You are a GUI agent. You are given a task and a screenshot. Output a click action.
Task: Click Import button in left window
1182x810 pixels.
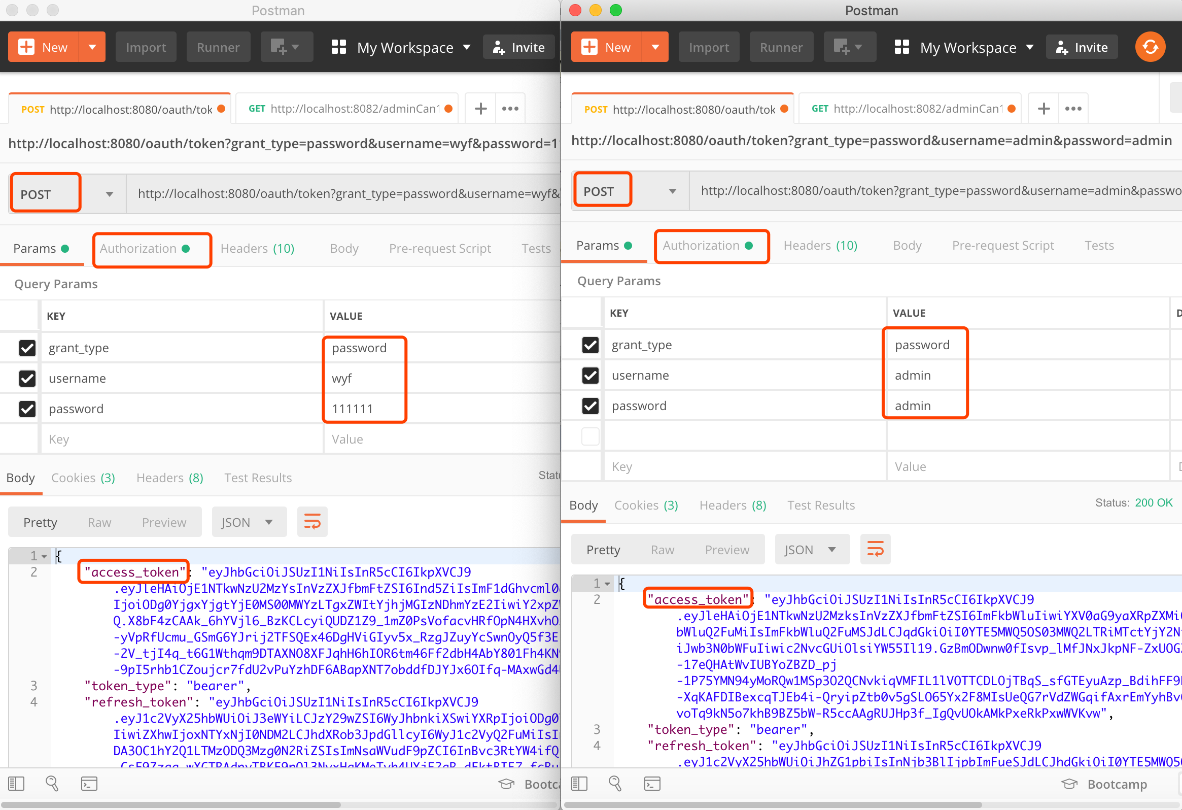tap(146, 47)
